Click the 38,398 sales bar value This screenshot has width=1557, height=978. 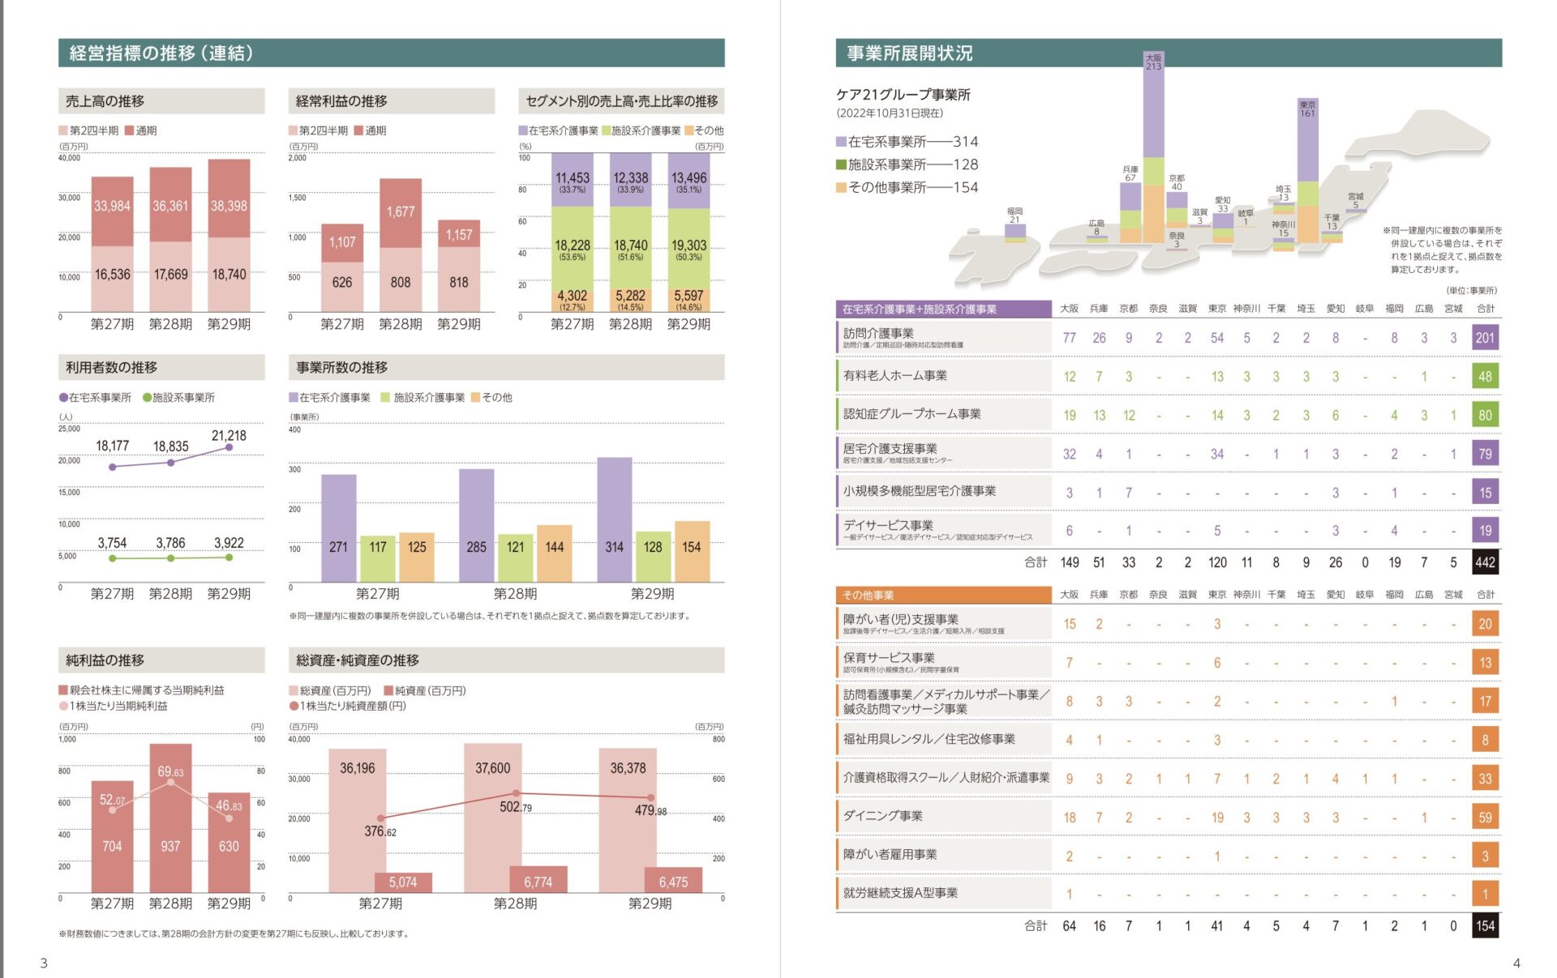pyautogui.click(x=229, y=206)
